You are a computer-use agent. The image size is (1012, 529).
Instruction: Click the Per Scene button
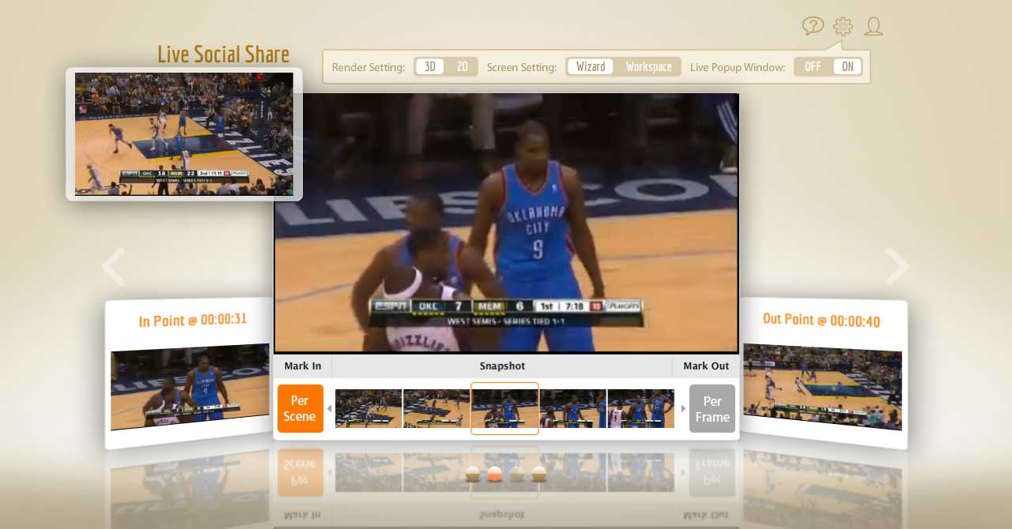click(x=300, y=408)
